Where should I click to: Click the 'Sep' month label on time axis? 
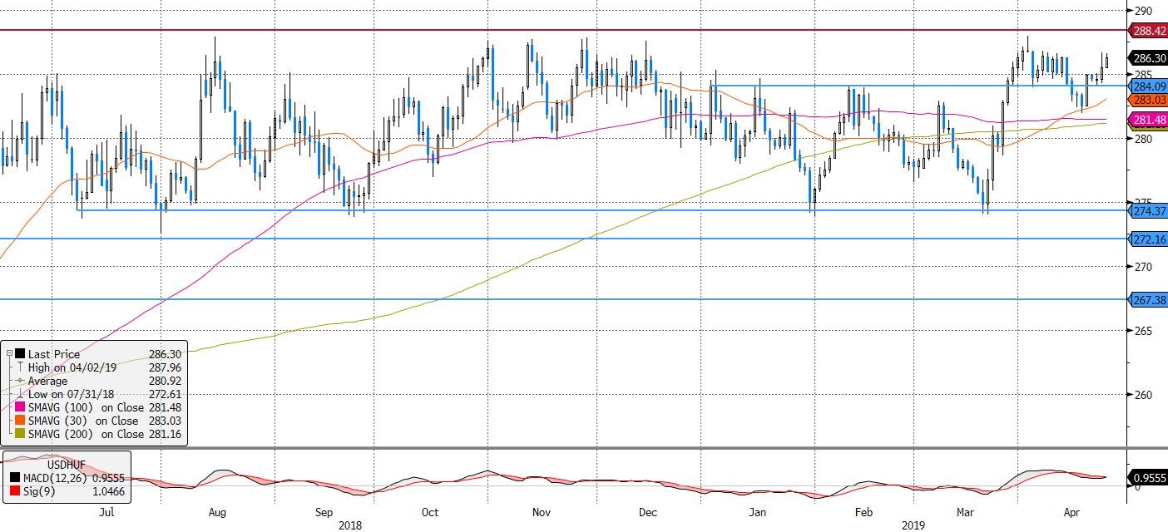tap(324, 513)
